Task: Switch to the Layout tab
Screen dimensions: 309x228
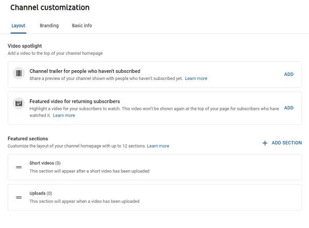Action: coord(18,25)
